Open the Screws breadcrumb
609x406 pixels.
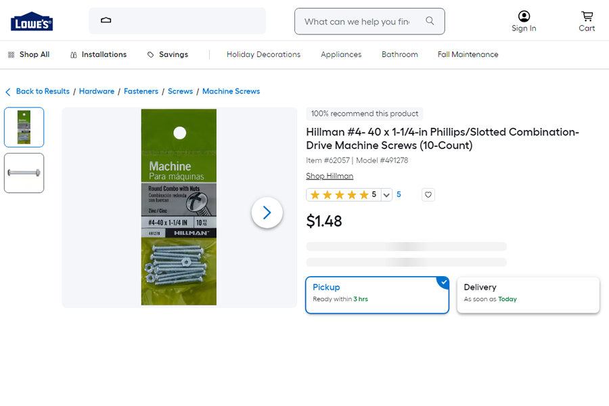pyautogui.click(x=180, y=91)
